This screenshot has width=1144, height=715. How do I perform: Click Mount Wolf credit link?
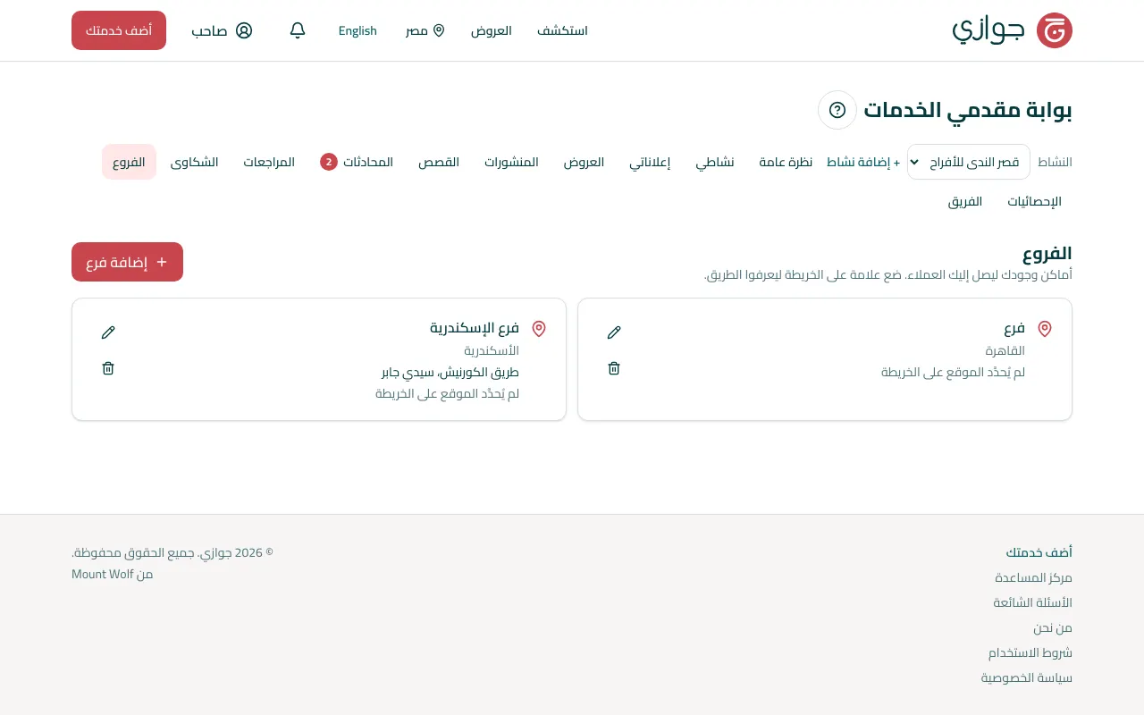(102, 574)
